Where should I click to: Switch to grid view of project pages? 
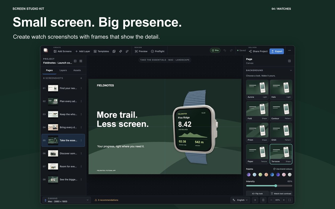81,61
